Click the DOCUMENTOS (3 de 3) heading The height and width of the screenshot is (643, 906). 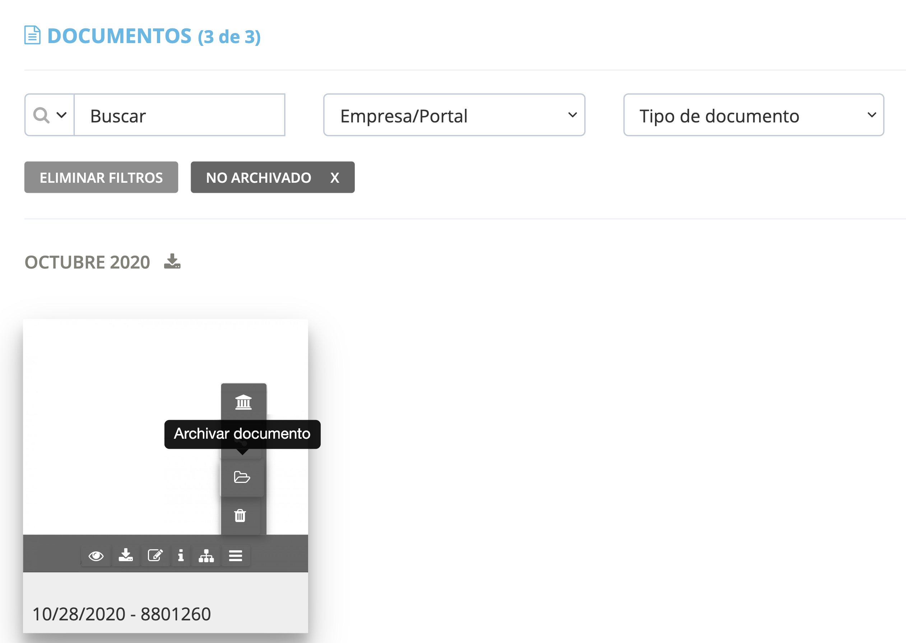(154, 36)
